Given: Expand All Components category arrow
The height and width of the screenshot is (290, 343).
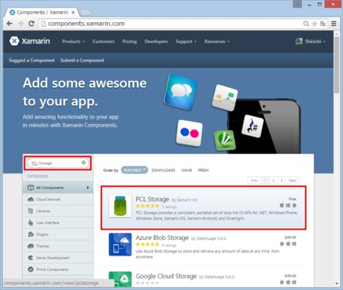Looking at the screenshot, I should [x=88, y=188].
